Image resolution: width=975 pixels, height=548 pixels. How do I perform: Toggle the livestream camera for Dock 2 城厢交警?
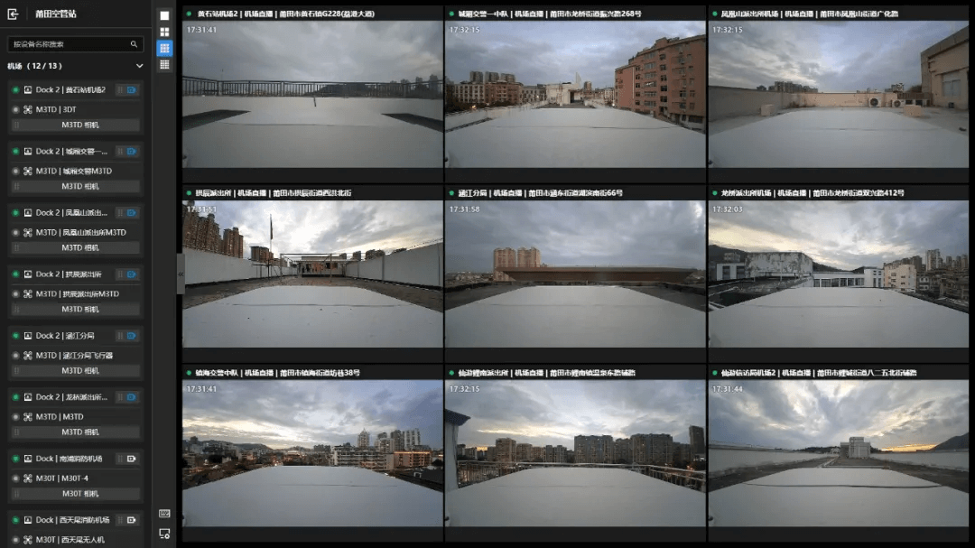coord(131,151)
